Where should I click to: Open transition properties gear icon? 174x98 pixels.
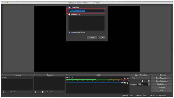[x=149, y=81]
